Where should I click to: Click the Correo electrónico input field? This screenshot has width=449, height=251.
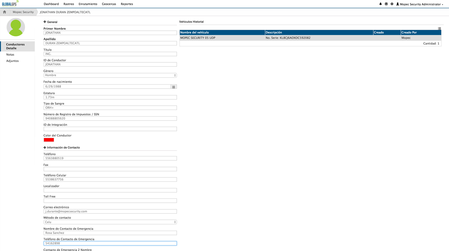tap(110, 211)
